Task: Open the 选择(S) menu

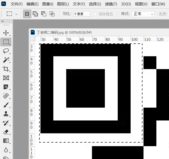Action: [95, 4]
